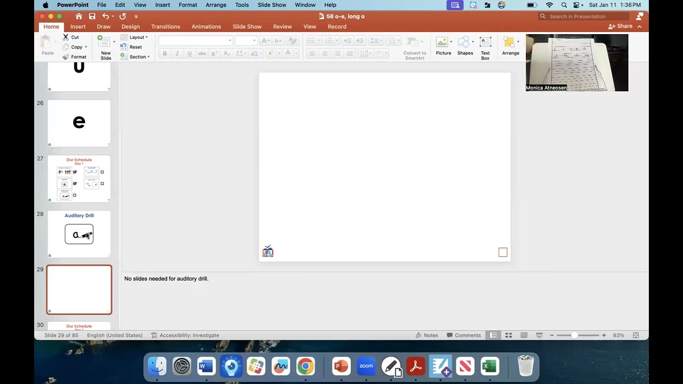Start the slide show from status bar
683x384 pixels.
point(539,335)
